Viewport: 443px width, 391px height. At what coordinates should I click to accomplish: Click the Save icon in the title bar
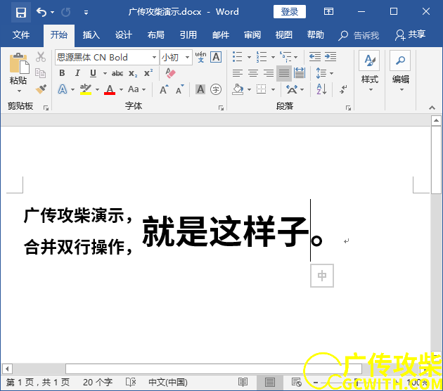click(x=20, y=12)
